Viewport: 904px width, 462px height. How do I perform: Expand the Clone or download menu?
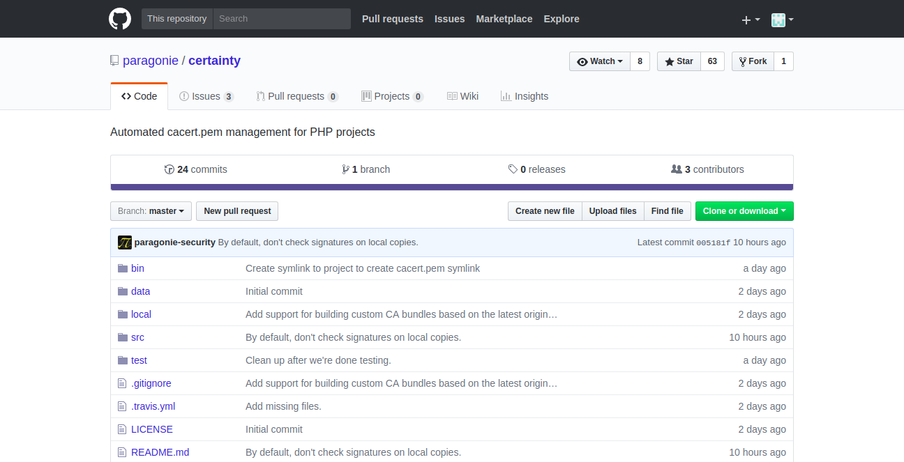744,211
